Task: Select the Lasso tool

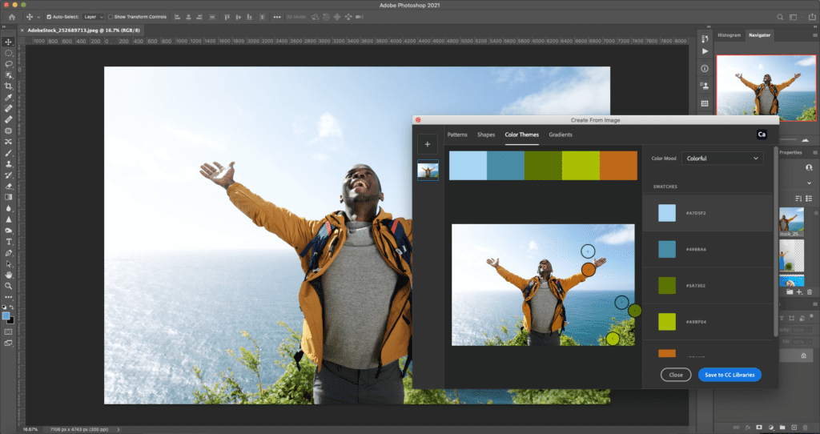Action: 8,64
